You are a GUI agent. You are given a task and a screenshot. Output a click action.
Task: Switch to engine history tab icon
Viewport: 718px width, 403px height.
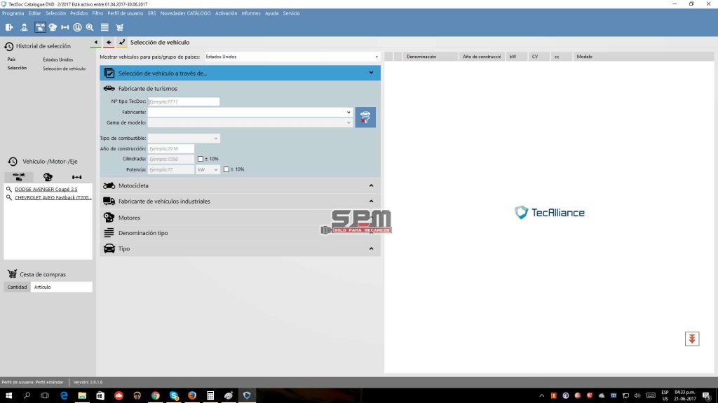click(x=48, y=177)
